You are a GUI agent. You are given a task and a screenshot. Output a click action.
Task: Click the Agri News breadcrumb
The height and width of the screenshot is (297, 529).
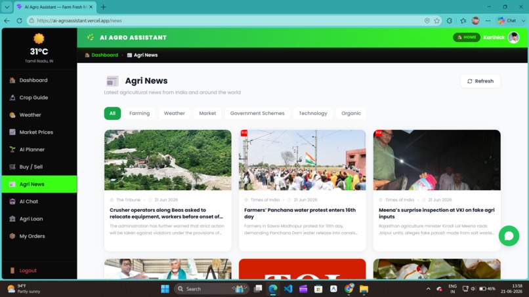(x=142, y=55)
